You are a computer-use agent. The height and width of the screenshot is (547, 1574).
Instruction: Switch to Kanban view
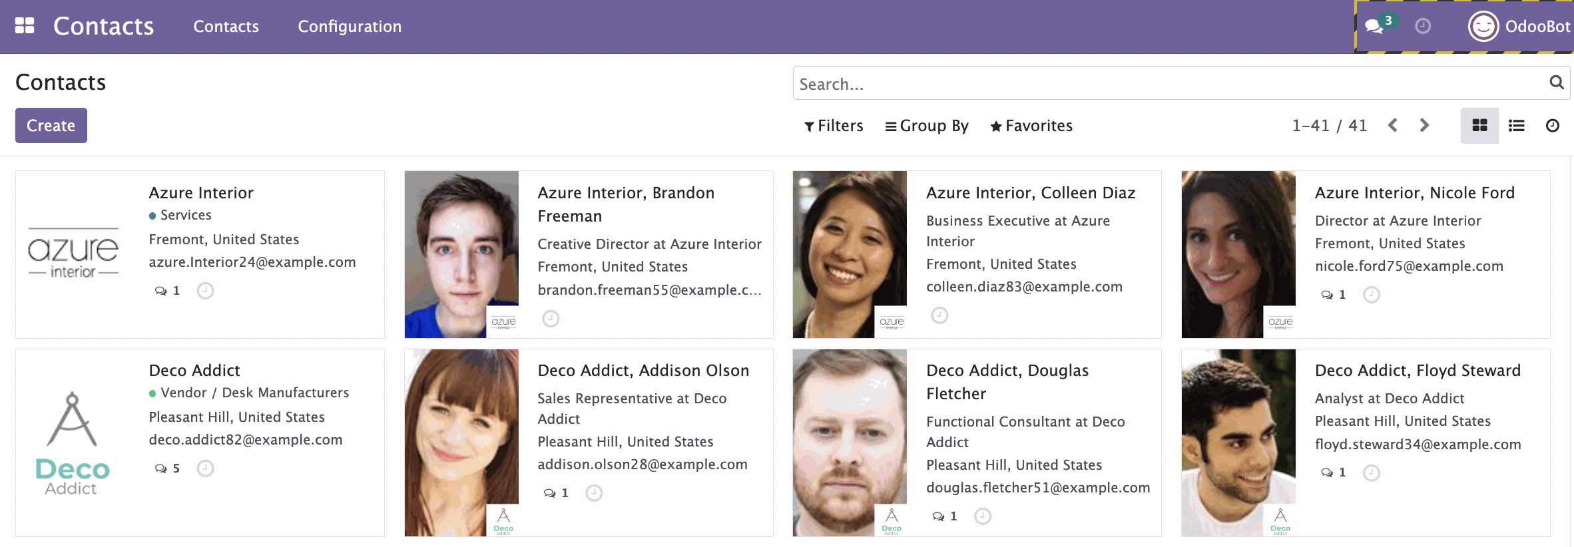tap(1479, 125)
